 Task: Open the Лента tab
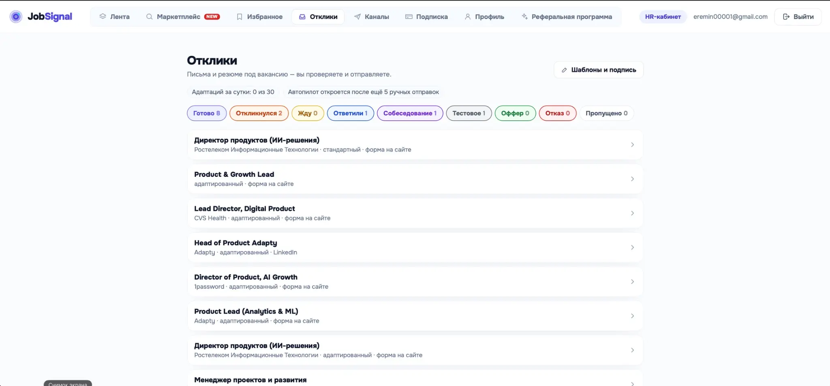tap(114, 17)
